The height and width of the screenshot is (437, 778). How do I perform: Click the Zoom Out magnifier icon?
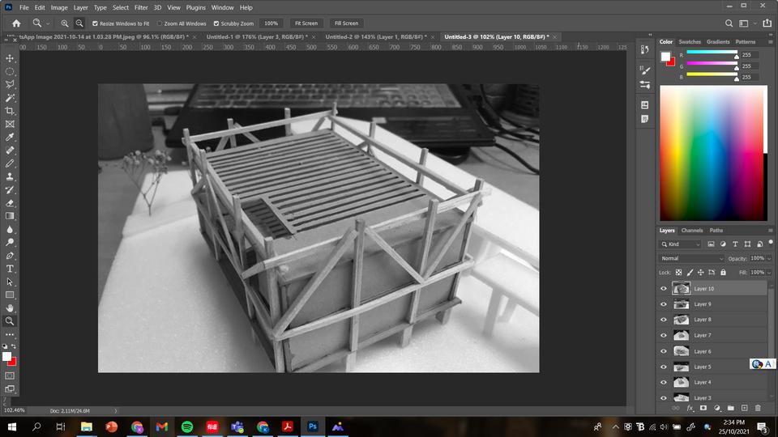click(79, 23)
